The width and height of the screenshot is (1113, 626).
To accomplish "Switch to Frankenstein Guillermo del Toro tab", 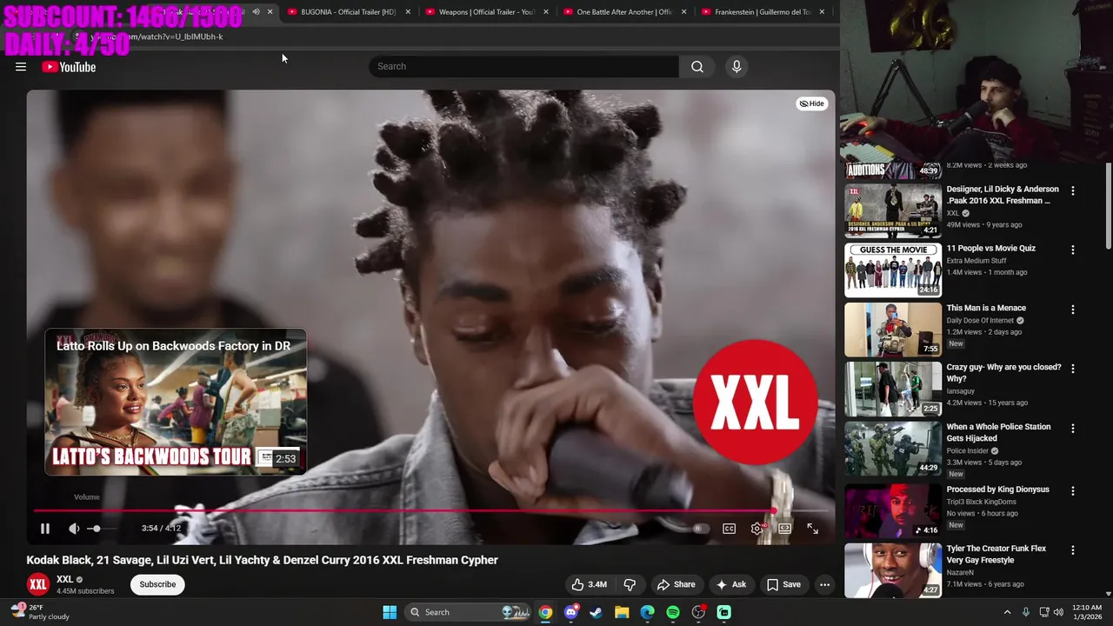I will point(763,12).
